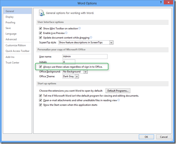The image size is (176, 144).
Task: Click info icon next to reading view option
Action: coord(119,100)
